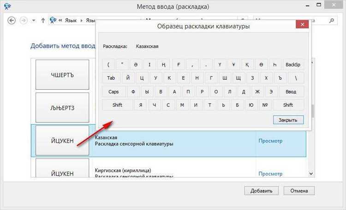Open Просмотр link for Казахская layout

click(x=270, y=141)
